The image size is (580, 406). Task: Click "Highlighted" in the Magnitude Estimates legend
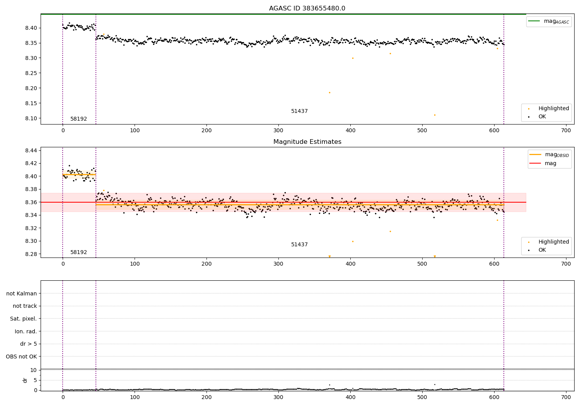coord(554,242)
